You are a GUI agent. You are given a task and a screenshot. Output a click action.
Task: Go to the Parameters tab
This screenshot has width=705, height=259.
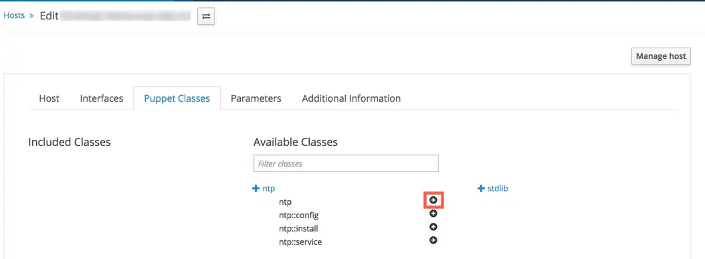(x=256, y=98)
